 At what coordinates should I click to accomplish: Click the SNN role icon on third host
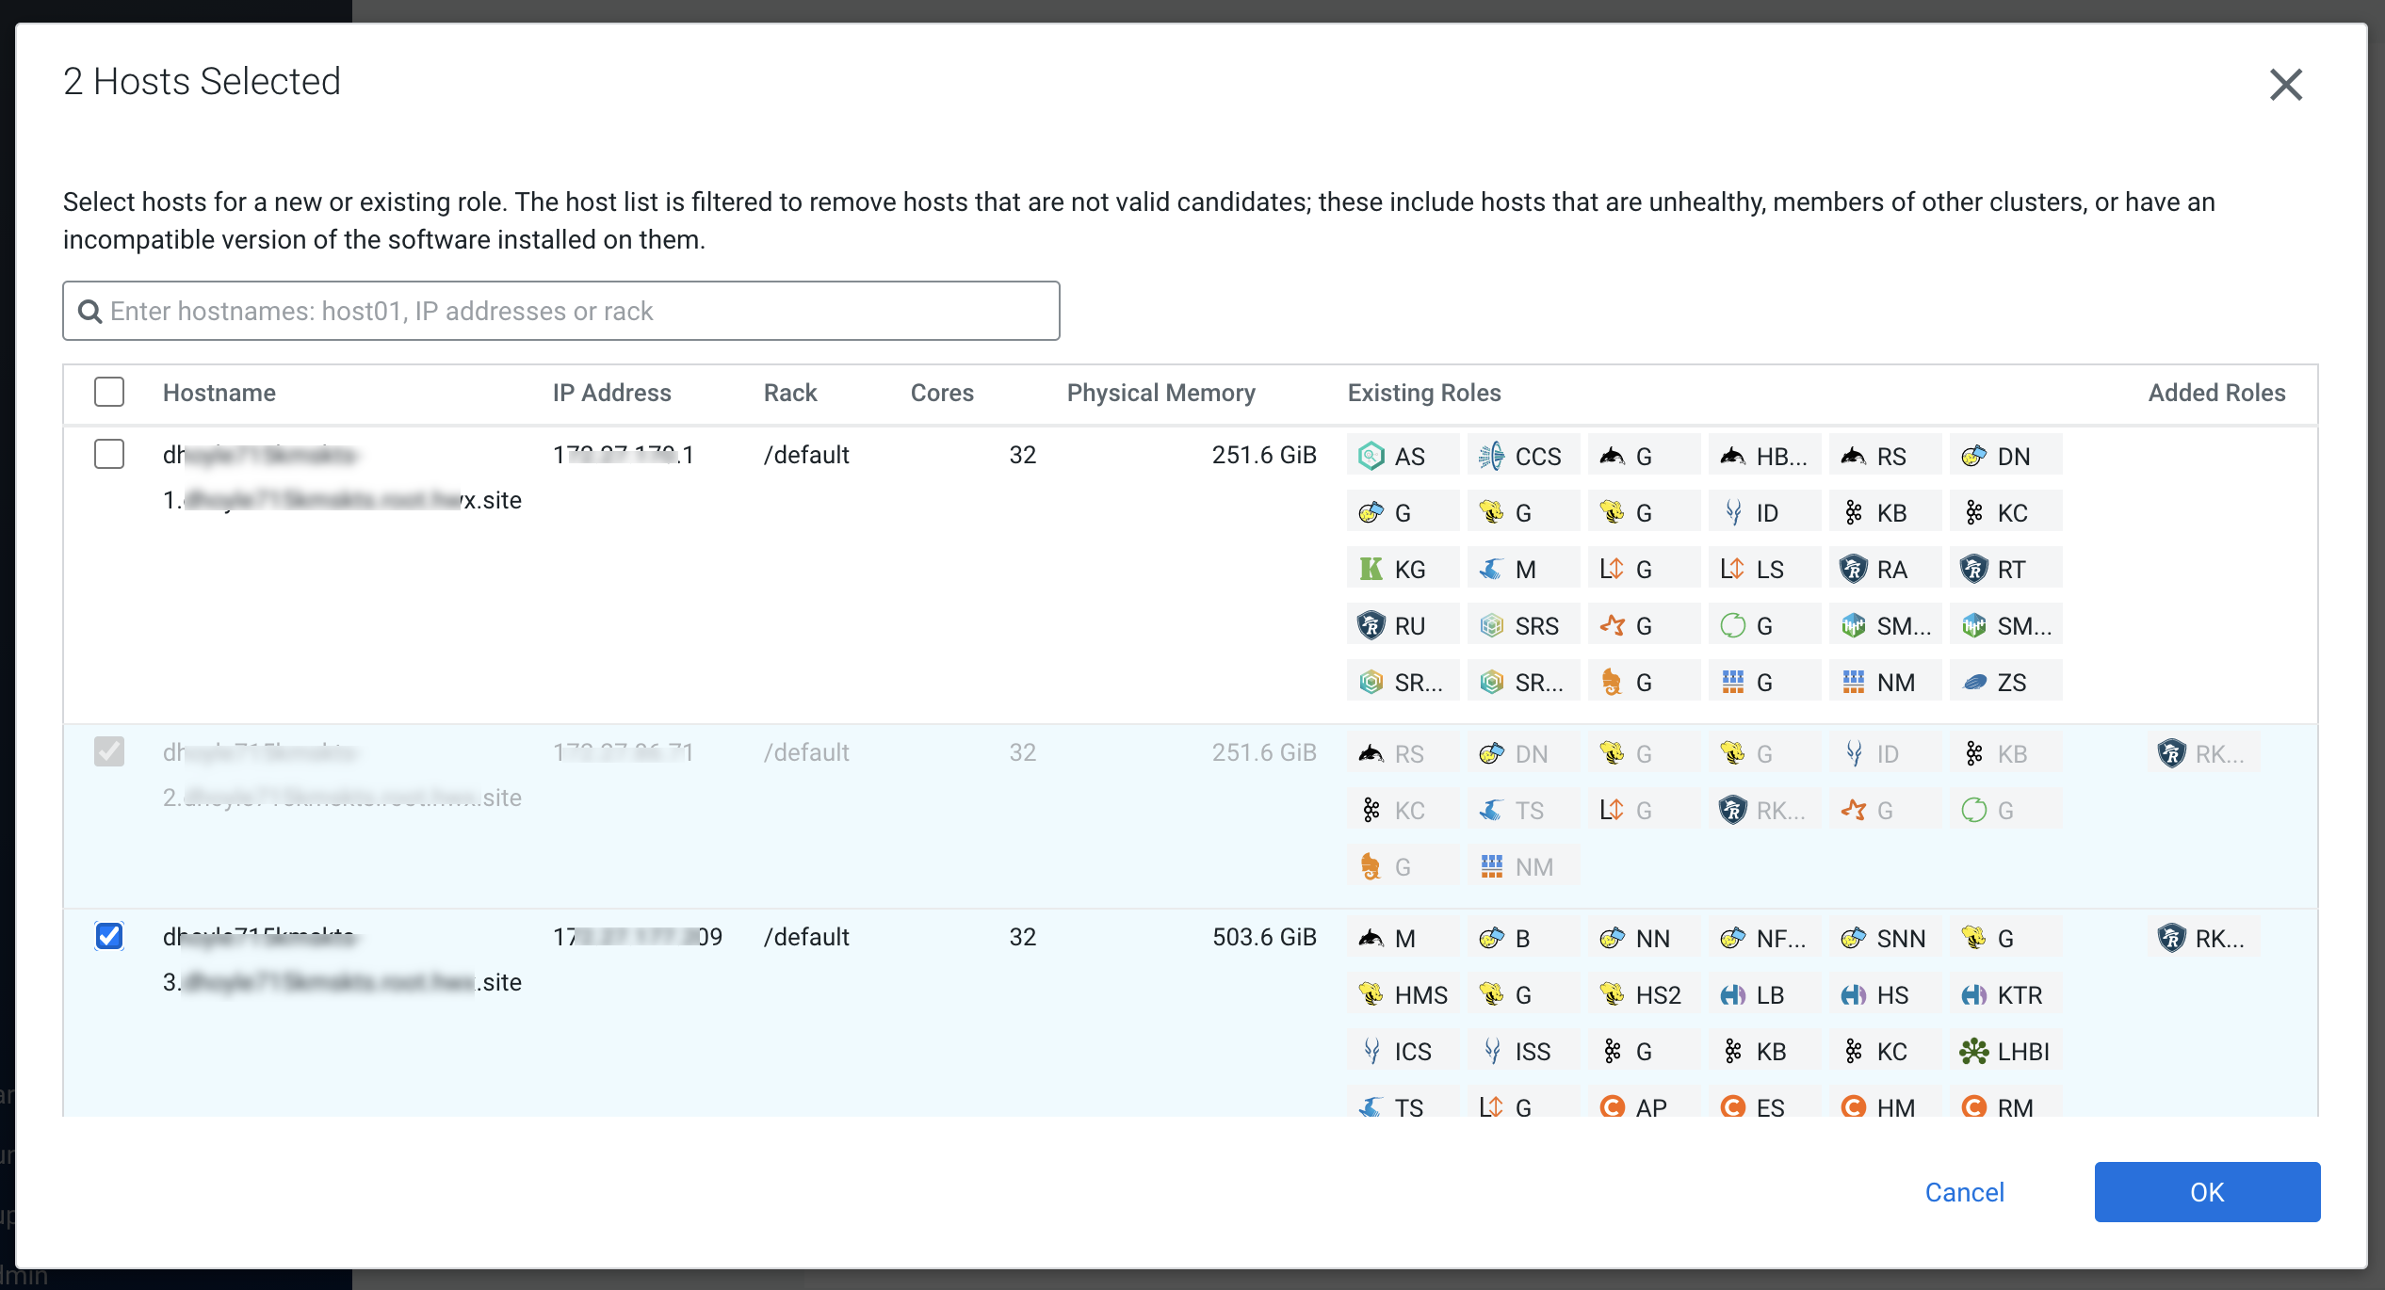pyautogui.click(x=1854, y=939)
